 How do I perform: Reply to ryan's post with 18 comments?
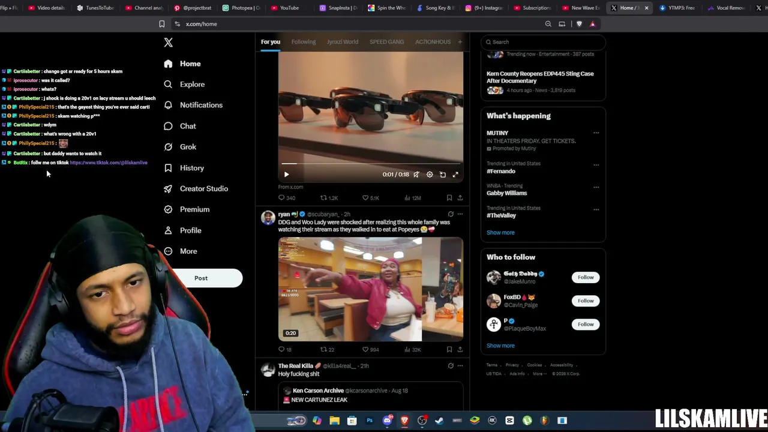tap(285, 349)
